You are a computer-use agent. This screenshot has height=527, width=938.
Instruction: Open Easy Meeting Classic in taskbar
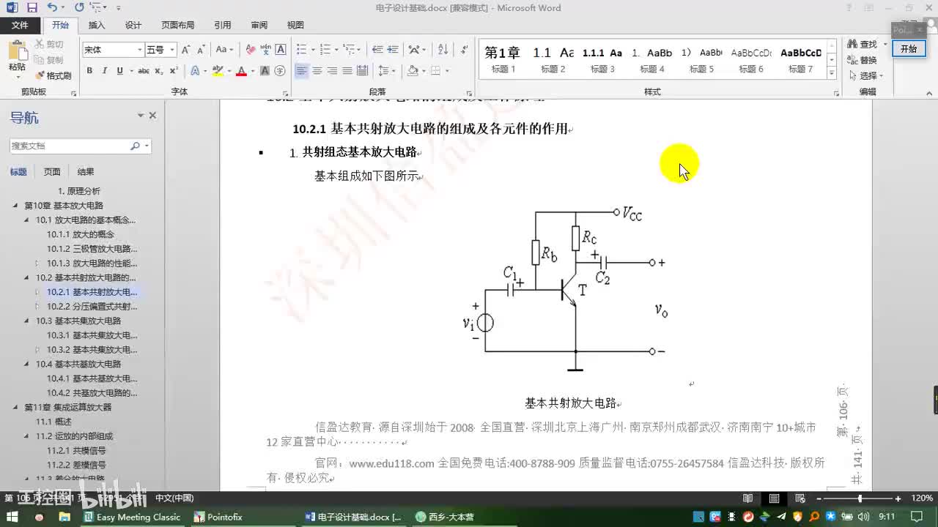pyautogui.click(x=133, y=517)
